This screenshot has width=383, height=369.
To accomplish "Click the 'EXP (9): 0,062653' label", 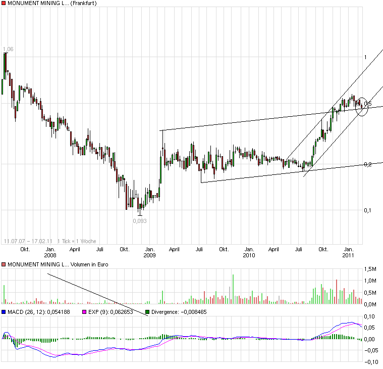I will click(111, 312).
